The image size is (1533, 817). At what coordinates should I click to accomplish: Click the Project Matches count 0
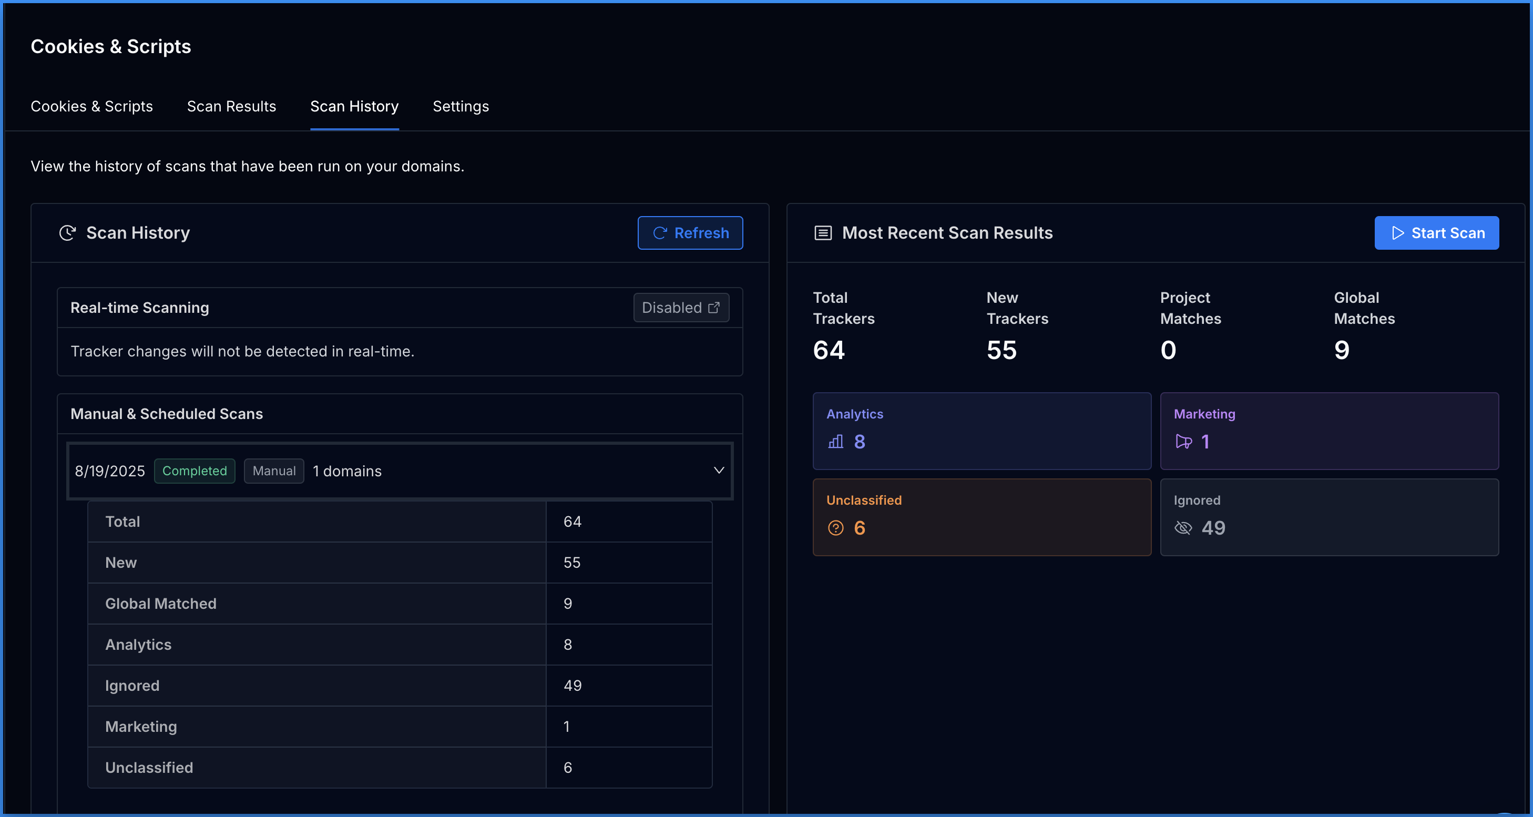(1168, 350)
